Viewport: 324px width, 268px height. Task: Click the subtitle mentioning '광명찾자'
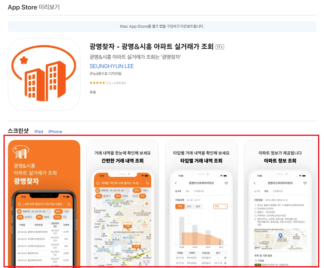(x=135, y=57)
